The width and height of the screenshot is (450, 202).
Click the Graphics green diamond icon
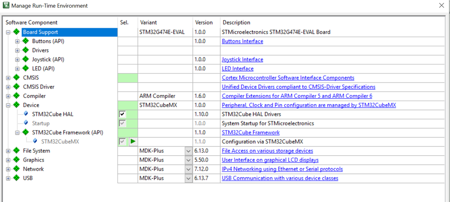pos(17,160)
